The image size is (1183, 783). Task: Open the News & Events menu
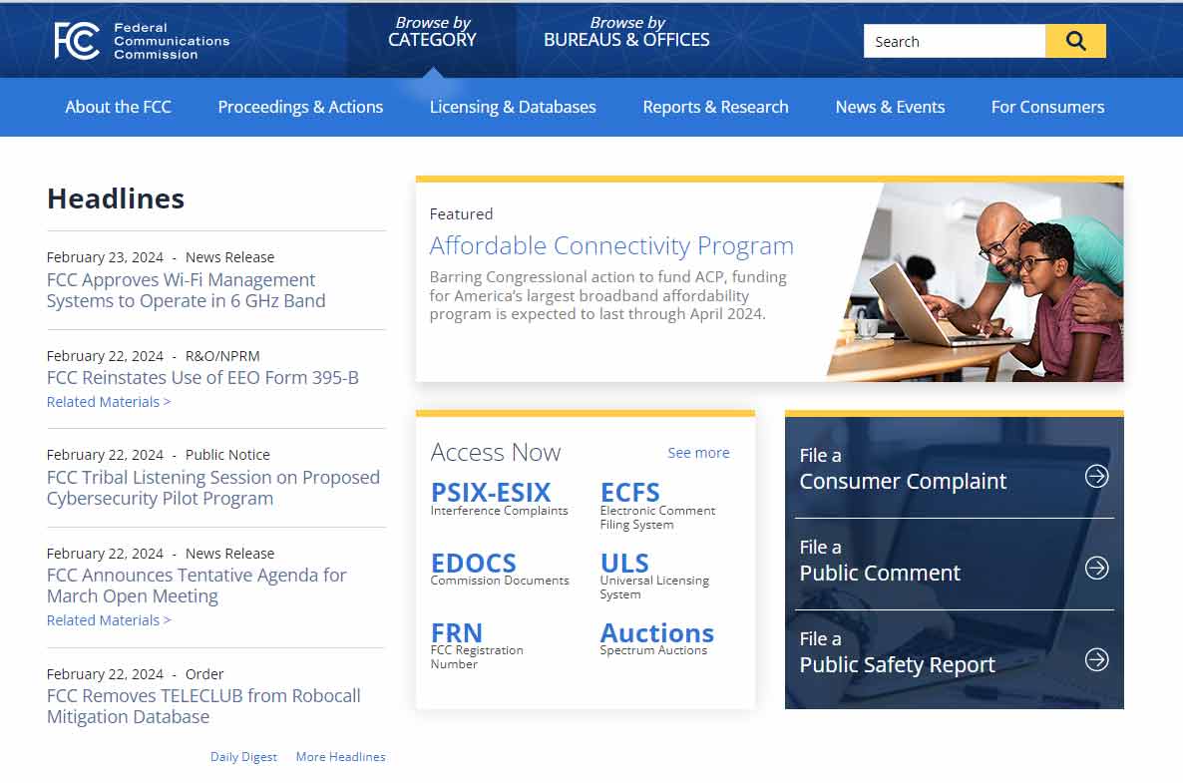pyautogui.click(x=891, y=107)
